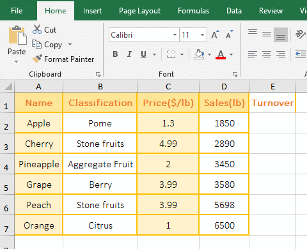
Task: Select the sales cell 6500
Action: pyautogui.click(x=224, y=225)
